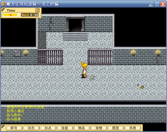Click the white bone pile on floor
167x132 pixels.
click(x=92, y=77)
